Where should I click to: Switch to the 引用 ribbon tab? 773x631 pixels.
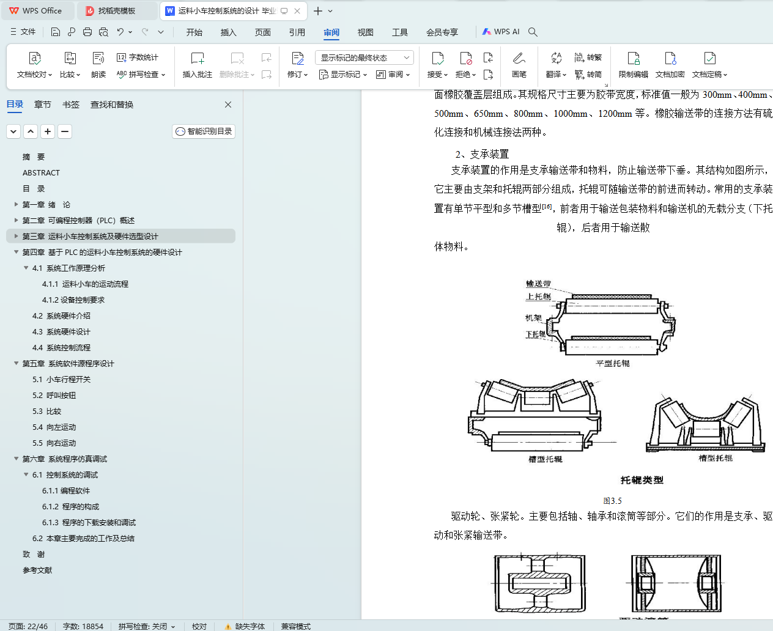[x=297, y=32]
